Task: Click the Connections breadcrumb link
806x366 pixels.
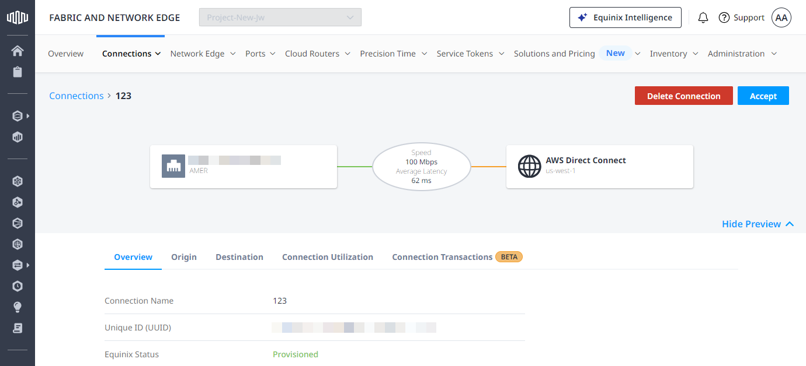Action: pos(77,96)
